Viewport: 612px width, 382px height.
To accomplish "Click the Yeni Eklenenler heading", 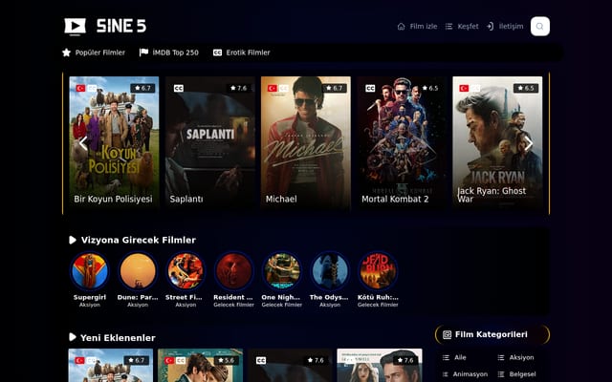I will click(x=118, y=337).
